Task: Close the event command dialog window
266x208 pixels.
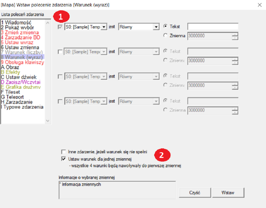Action: tap(260, 5)
